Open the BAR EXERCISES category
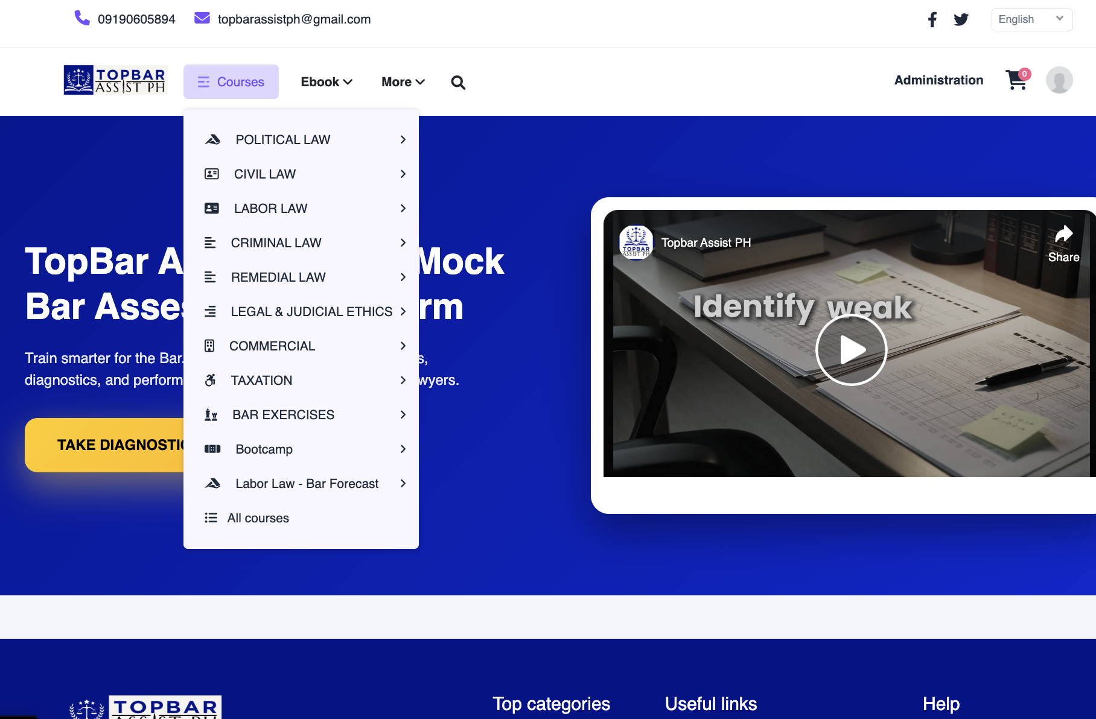This screenshot has height=719, width=1096. tap(283, 415)
